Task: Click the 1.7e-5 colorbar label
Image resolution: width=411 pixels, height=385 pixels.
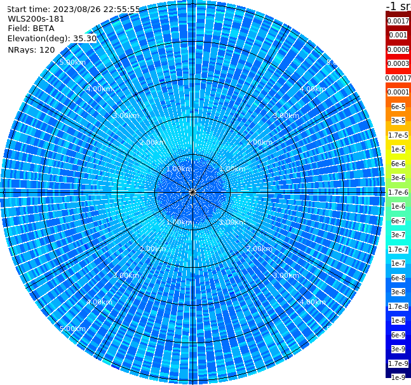Action: click(x=398, y=135)
